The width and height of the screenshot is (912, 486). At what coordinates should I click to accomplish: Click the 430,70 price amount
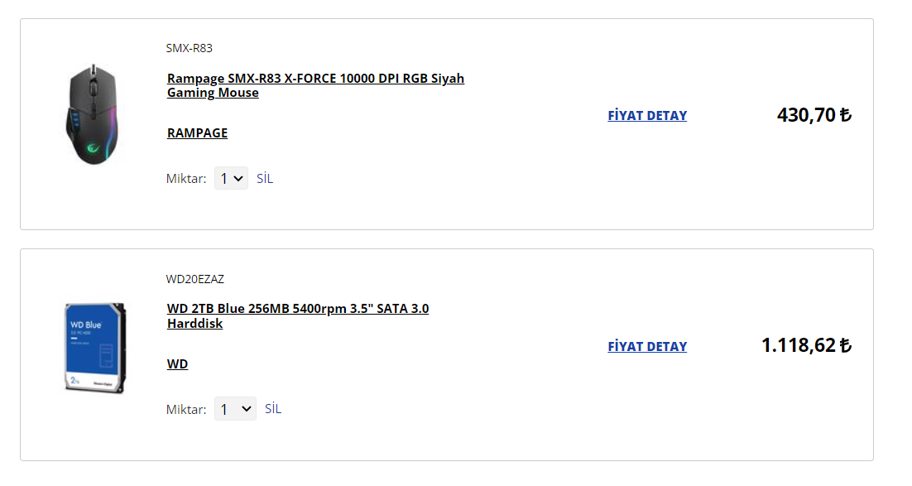[x=806, y=115]
